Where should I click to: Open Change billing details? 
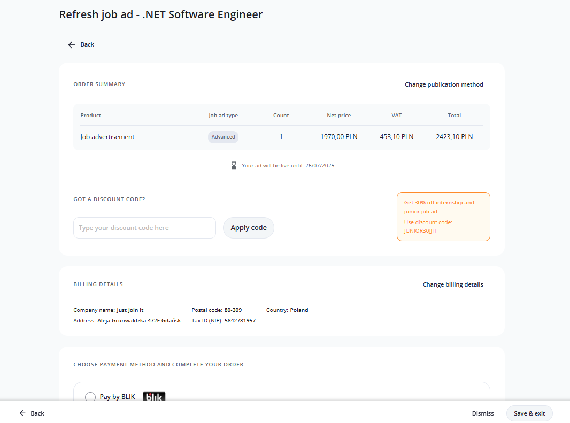[x=452, y=284]
